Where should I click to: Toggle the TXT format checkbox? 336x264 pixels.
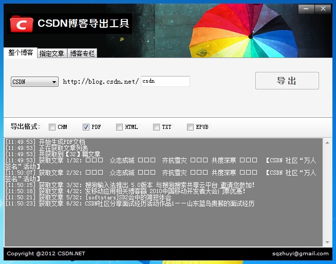click(156, 127)
